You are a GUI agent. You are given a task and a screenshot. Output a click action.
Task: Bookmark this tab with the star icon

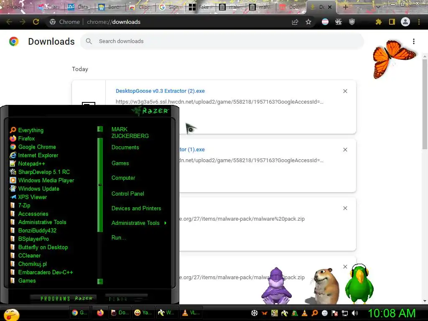308,22
